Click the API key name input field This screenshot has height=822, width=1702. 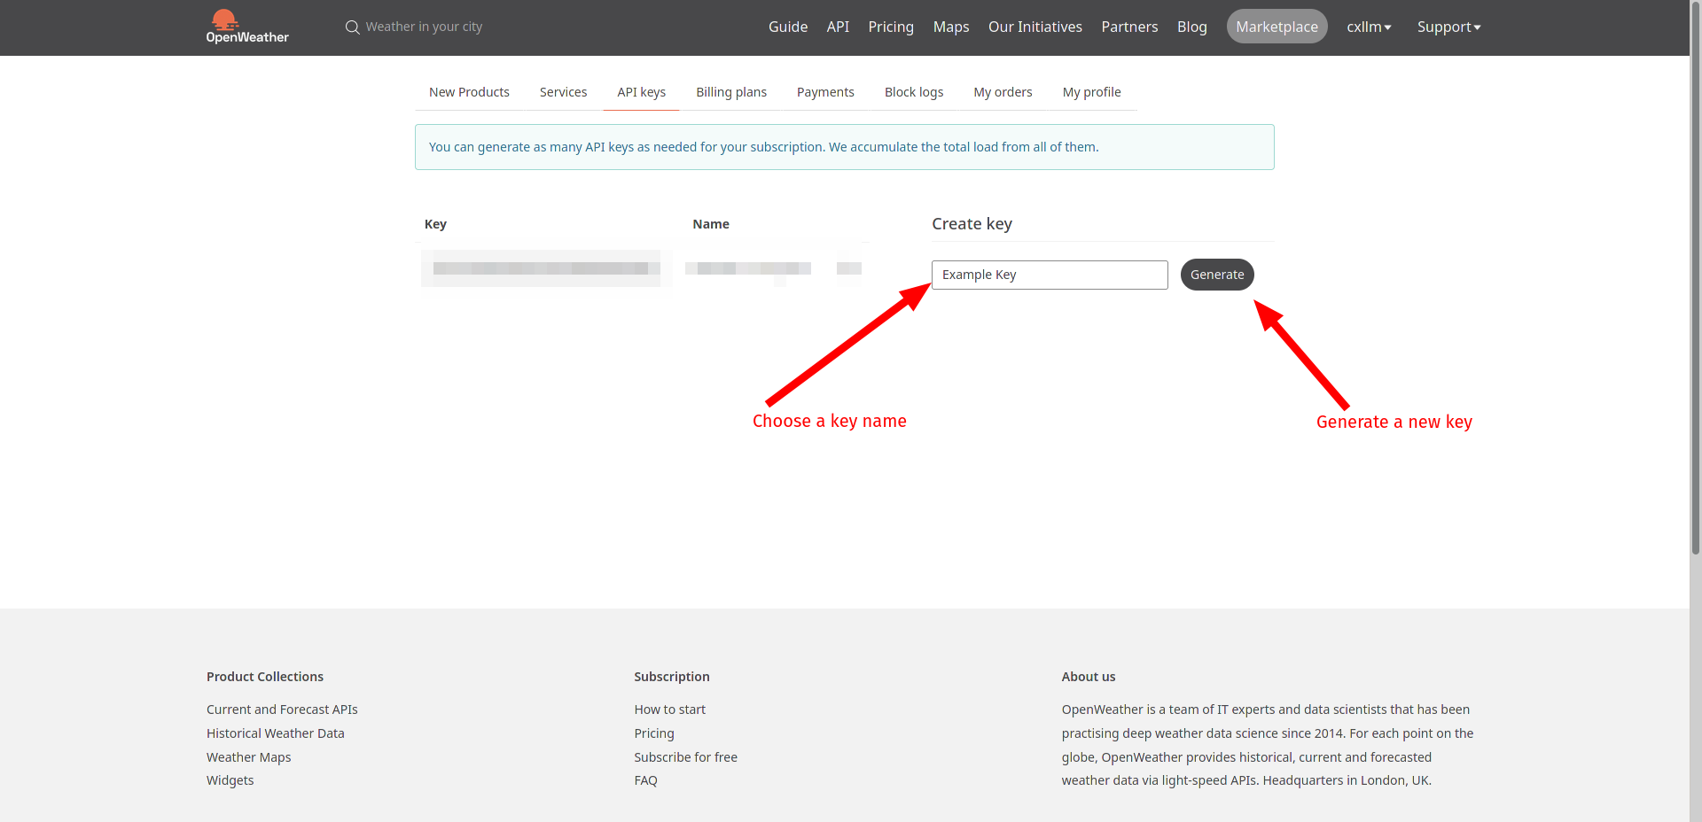[x=1049, y=275]
